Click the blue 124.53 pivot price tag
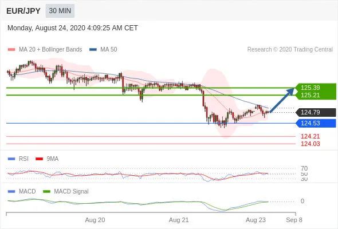This screenshot has height=229, width=338. (x=316, y=123)
